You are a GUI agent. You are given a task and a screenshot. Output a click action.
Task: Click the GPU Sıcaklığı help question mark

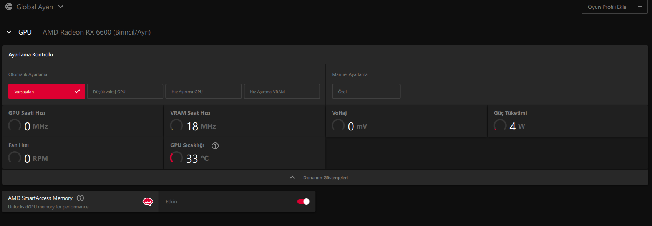[x=215, y=146]
